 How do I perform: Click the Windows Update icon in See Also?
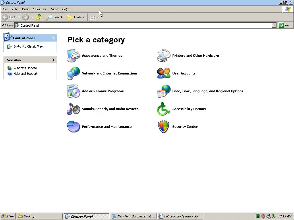9,68
